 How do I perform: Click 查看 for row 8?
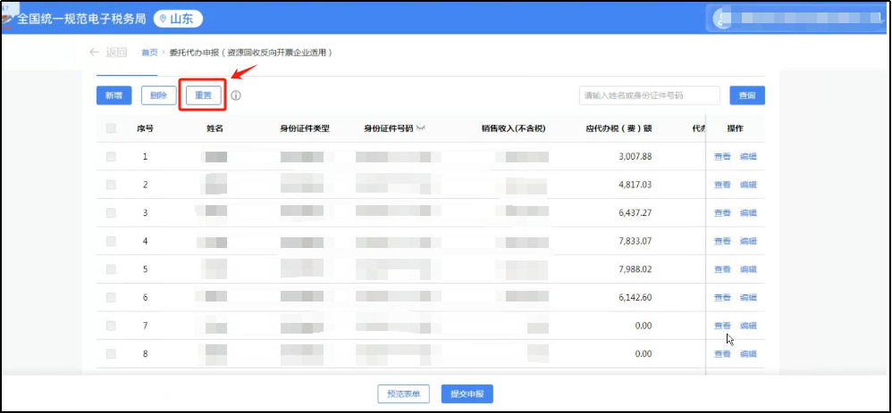point(722,353)
